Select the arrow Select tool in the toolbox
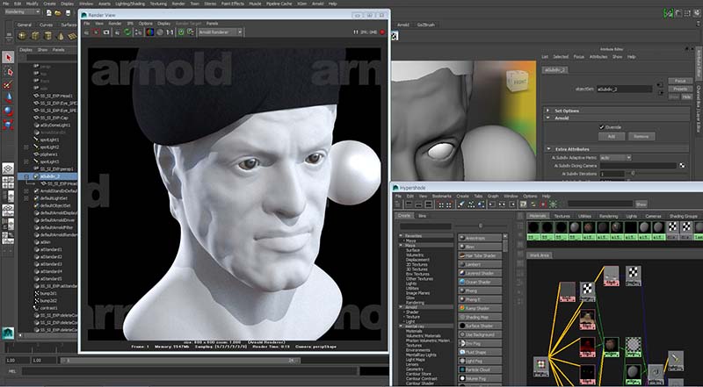703x387 pixels. point(8,57)
